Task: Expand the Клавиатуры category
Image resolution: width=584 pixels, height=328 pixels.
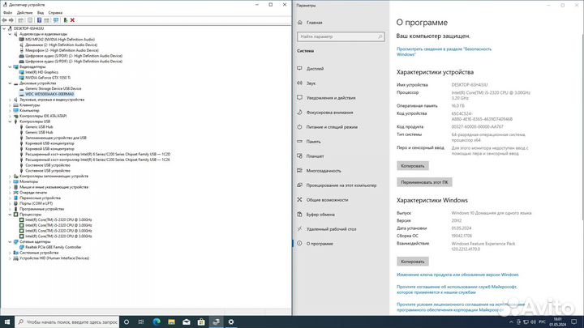Action: [10, 105]
